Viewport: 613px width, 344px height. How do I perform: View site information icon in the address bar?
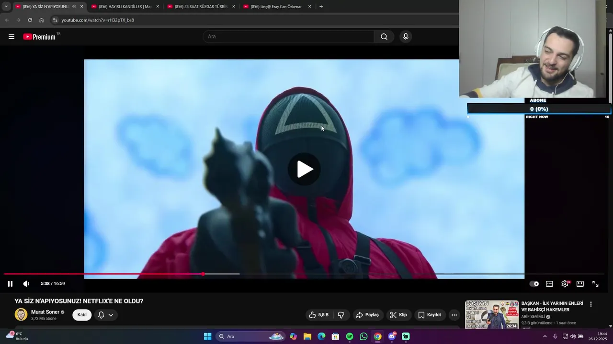pos(55,20)
